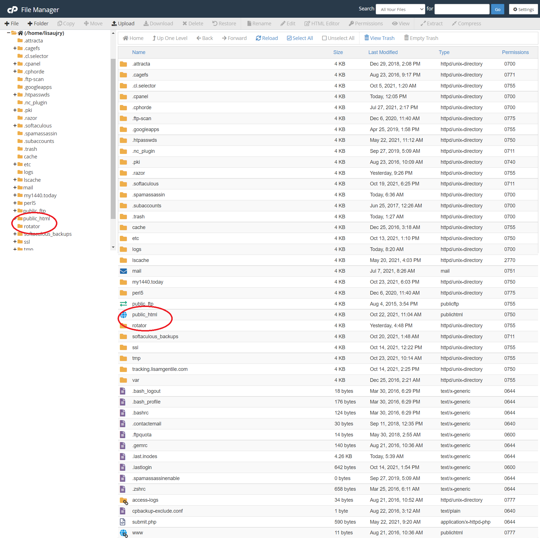The image size is (540, 538).
Task: Expand the public_html folder tree
Action: (13, 219)
